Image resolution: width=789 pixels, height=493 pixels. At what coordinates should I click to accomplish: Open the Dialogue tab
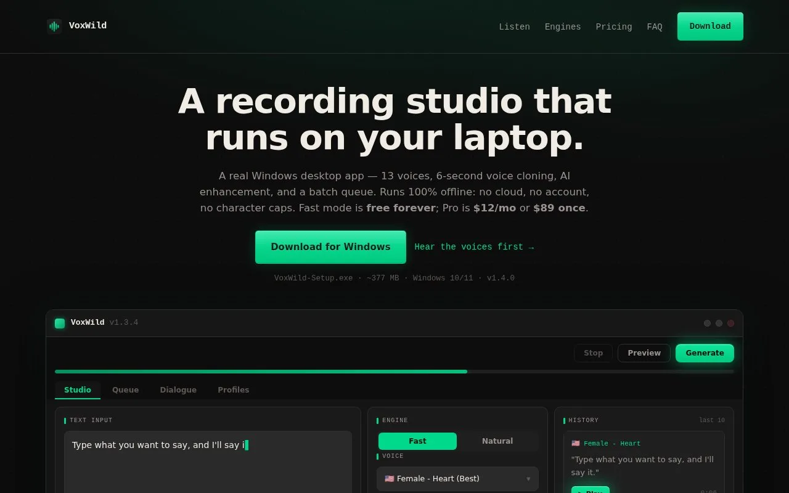point(178,390)
